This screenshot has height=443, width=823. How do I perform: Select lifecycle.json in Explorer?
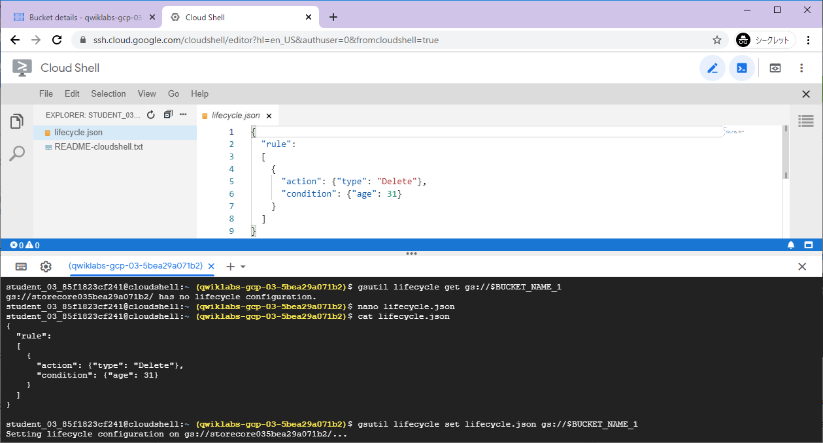click(x=115, y=133)
